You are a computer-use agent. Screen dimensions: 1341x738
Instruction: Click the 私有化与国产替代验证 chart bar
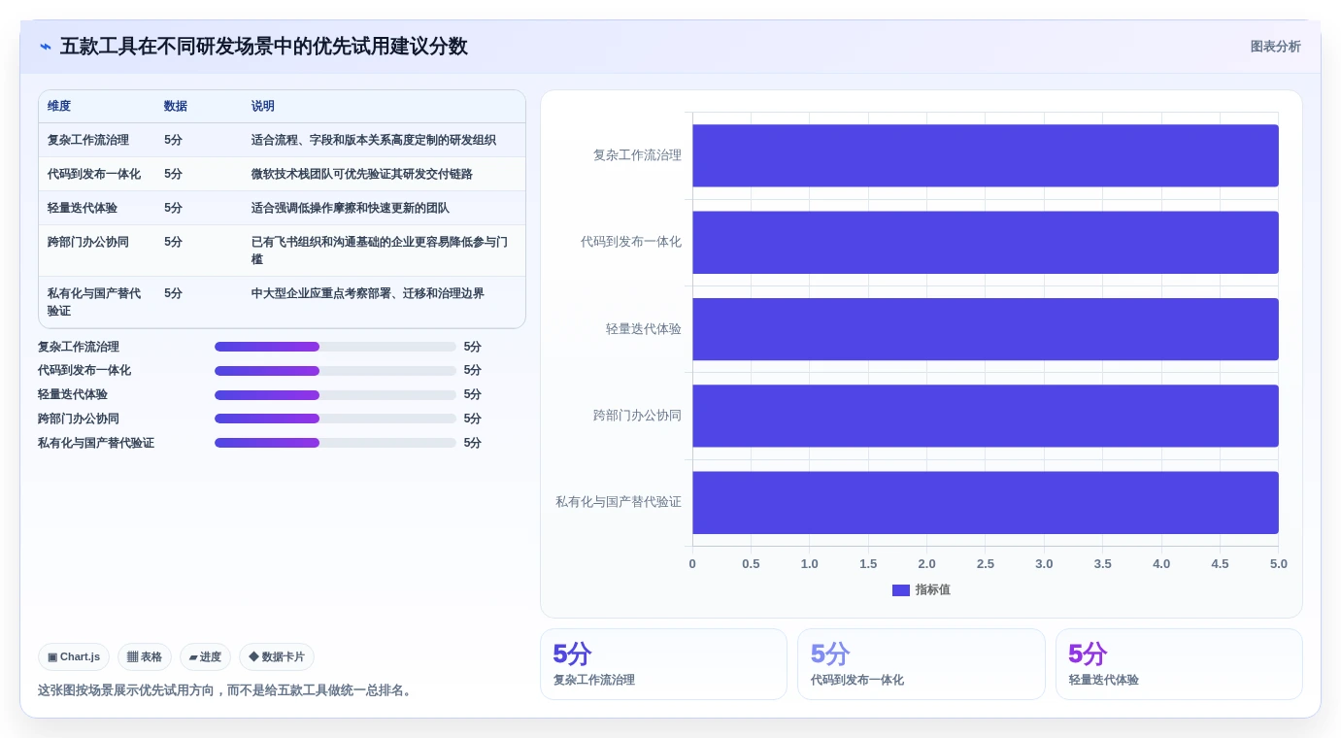[x=986, y=502]
